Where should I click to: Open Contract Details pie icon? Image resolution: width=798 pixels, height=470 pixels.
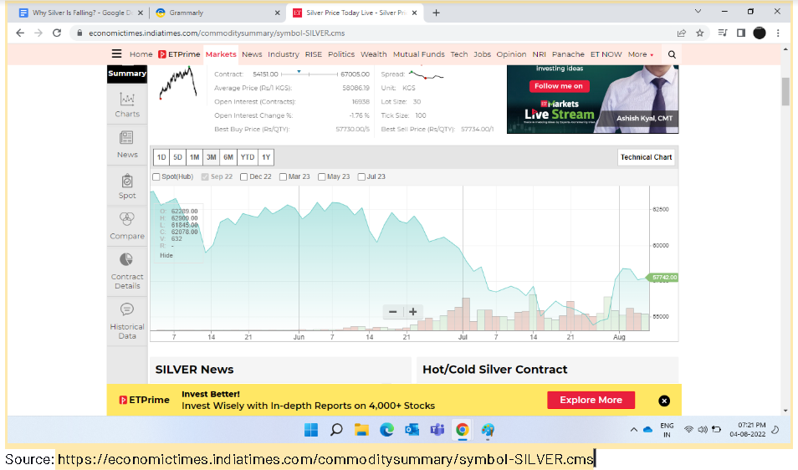click(x=126, y=260)
